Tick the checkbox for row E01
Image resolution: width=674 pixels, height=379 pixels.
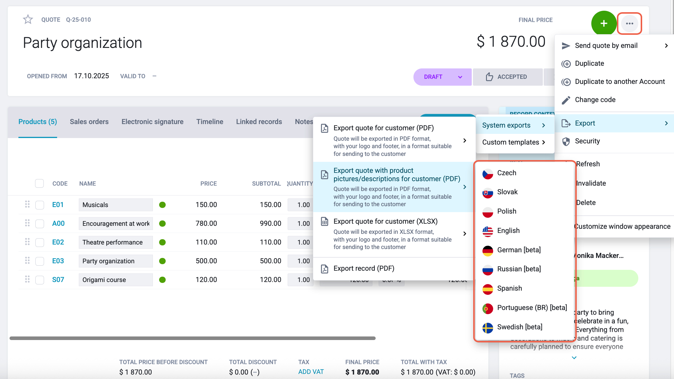[40, 205]
